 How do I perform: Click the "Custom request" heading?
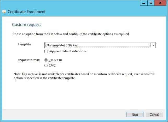[x=26, y=25]
